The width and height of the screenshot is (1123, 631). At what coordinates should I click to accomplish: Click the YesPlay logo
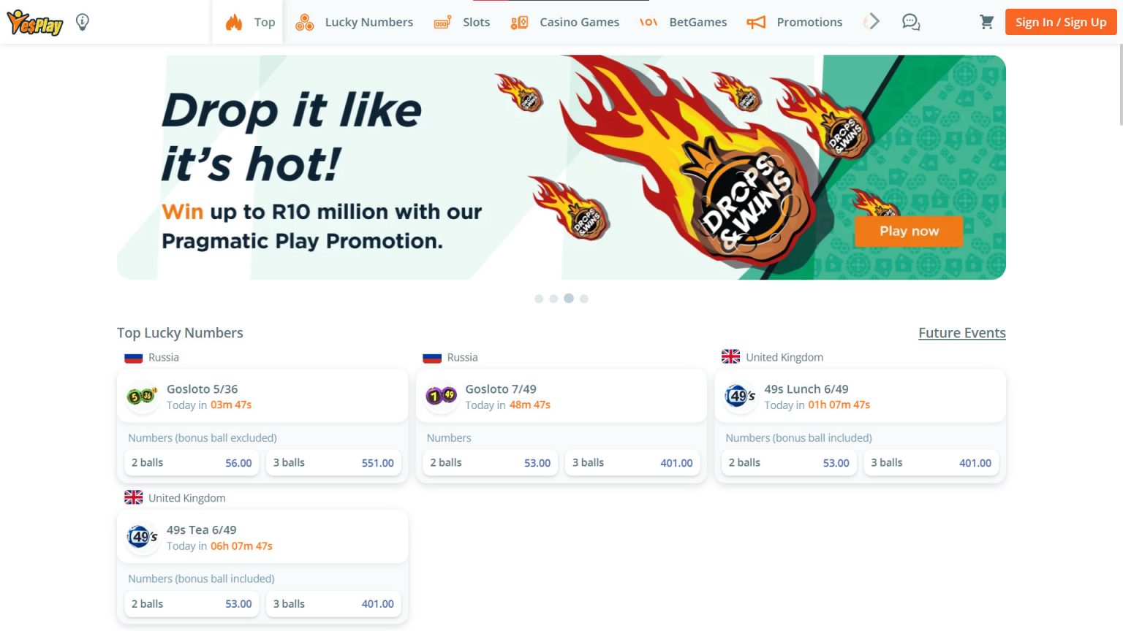click(x=34, y=23)
